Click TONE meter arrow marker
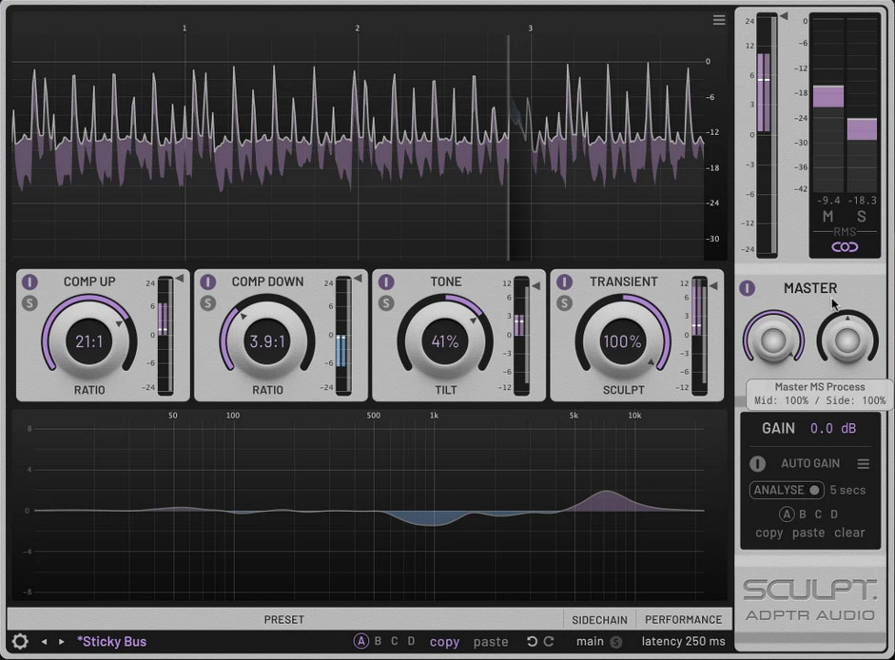Screen dimensions: 895x660 536,285
